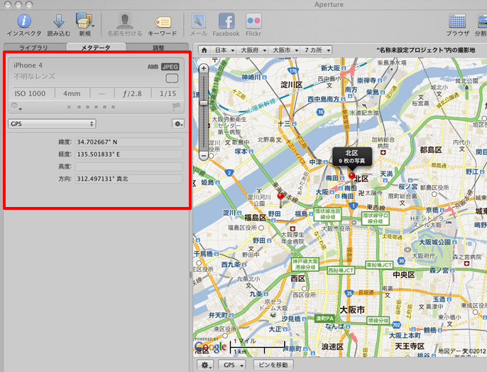Open the 大阪府 prefecture dropdown
The image size is (487, 372).
253,50
